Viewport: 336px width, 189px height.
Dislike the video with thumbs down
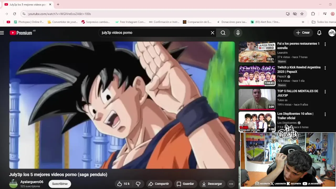pyautogui.click(x=138, y=184)
